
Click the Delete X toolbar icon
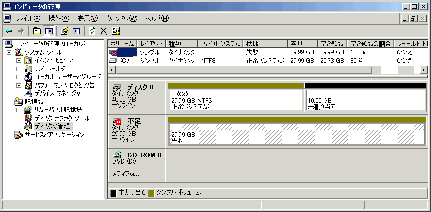point(103,31)
